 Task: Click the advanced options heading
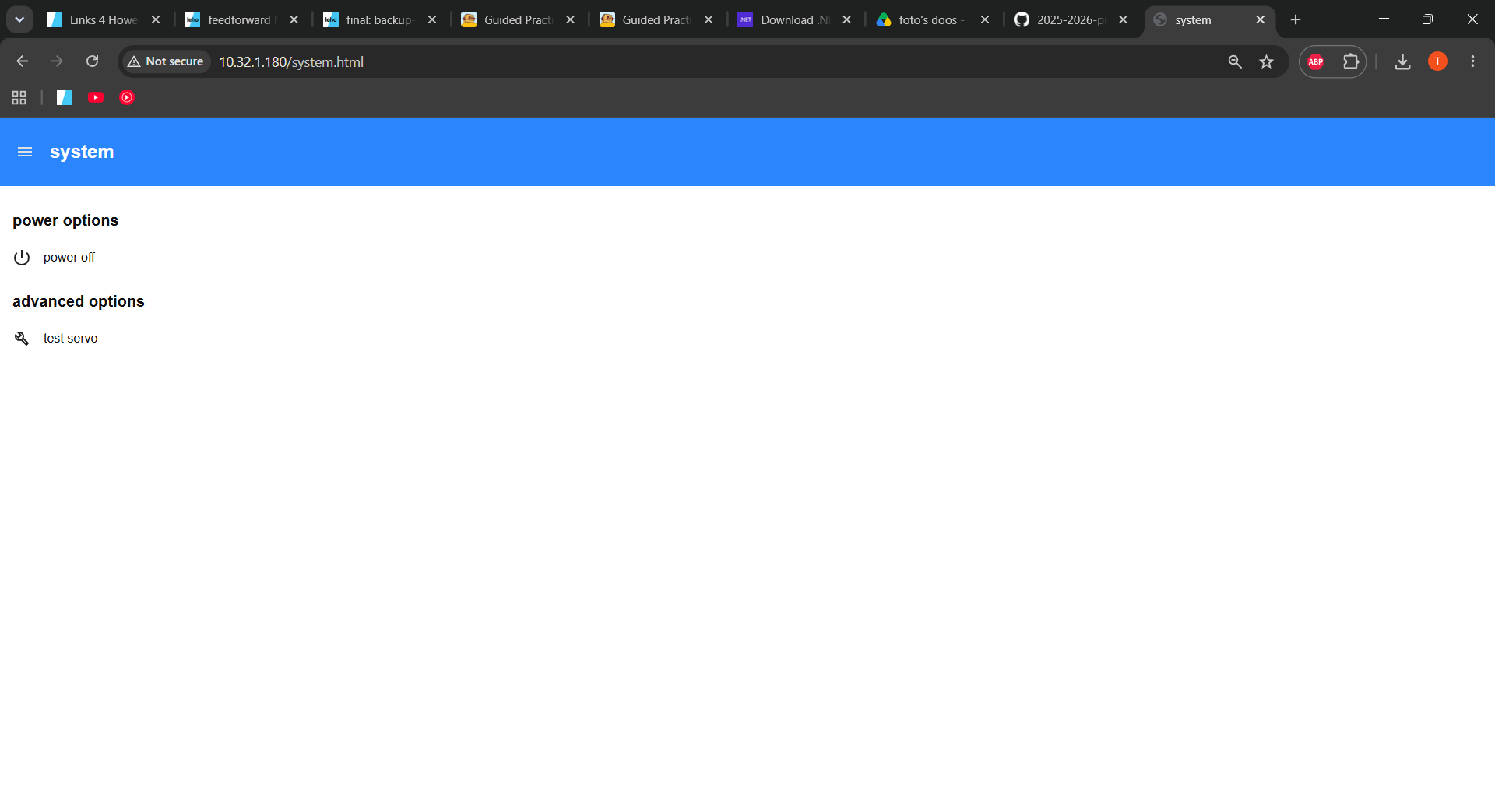click(79, 301)
